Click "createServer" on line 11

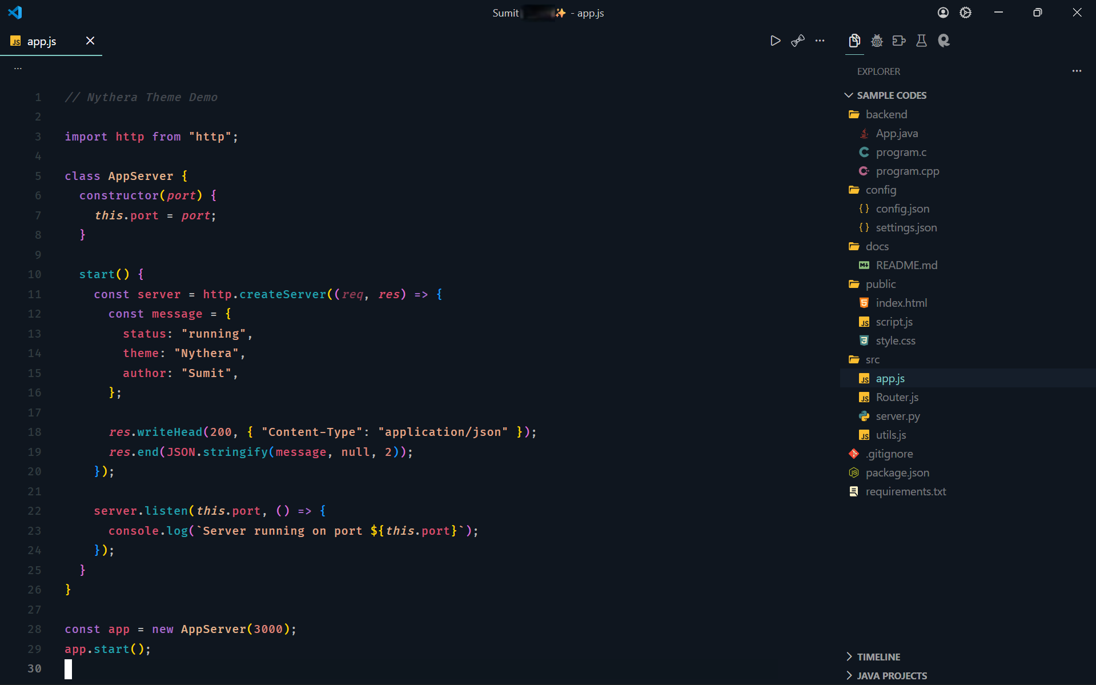point(283,294)
